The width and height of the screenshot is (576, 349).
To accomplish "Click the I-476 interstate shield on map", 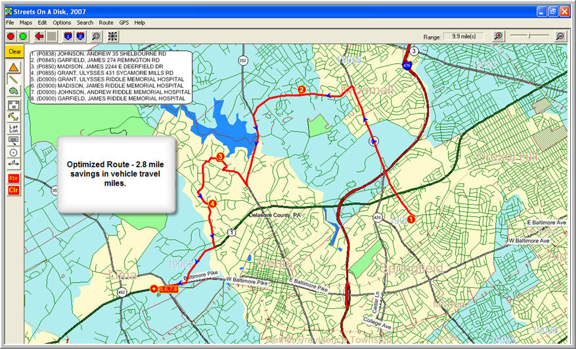I will pyautogui.click(x=407, y=66).
